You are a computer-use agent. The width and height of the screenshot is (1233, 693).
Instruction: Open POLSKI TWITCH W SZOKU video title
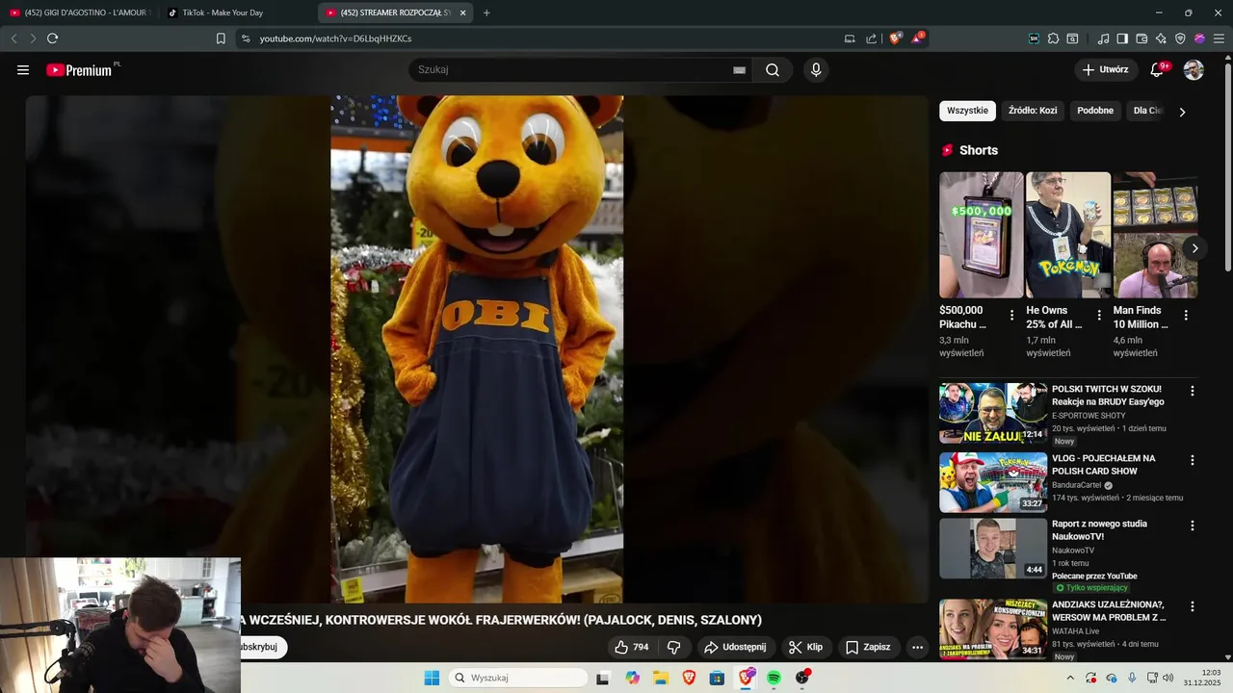(1108, 396)
